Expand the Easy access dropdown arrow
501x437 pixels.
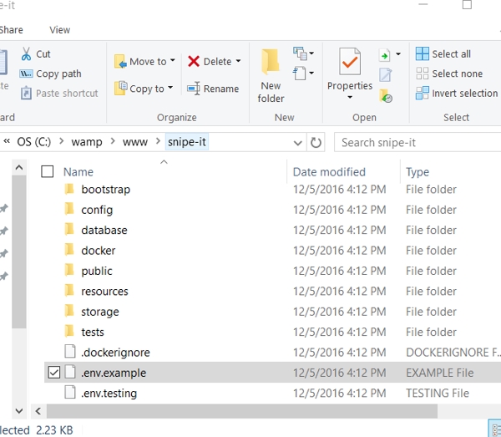pos(311,73)
